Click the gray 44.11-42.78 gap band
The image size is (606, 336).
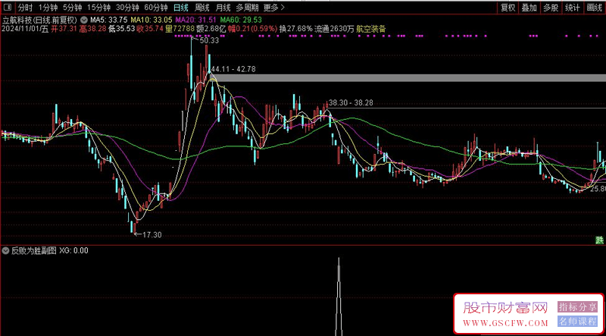(x=408, y=78)
